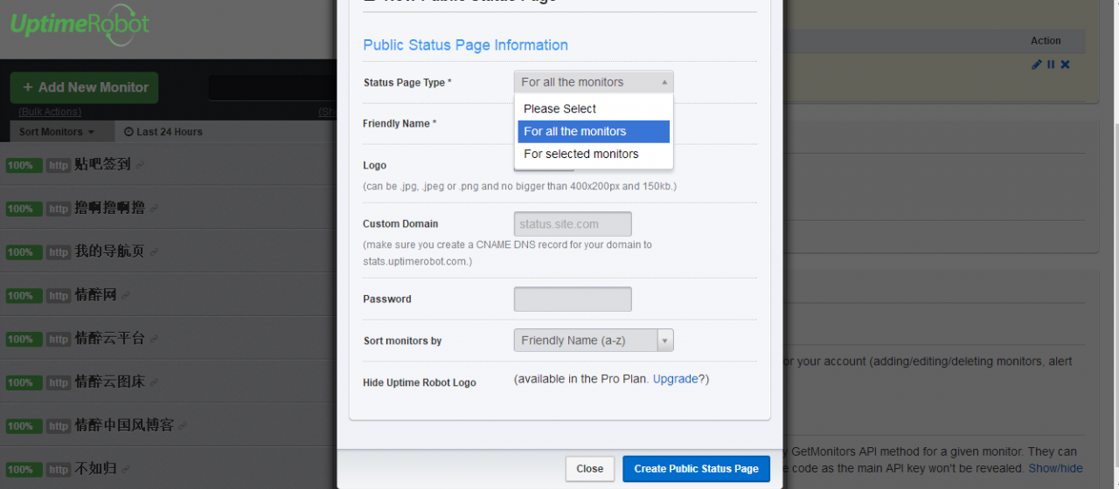The height and width of the screenshot is (489, 1119).
Task: Open the link icon beside 我的导航页
Action: point(154,252)
